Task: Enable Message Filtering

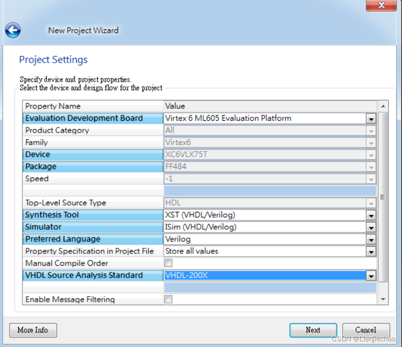Action: click(168, 299)
